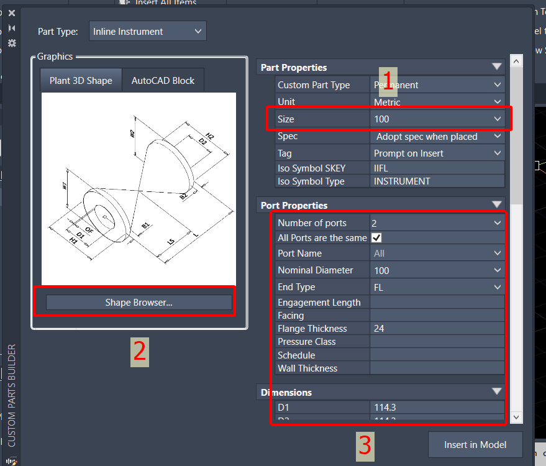546x466 pixels.
Task: Collapse the Port Properties section
Action: pos(496,205)
